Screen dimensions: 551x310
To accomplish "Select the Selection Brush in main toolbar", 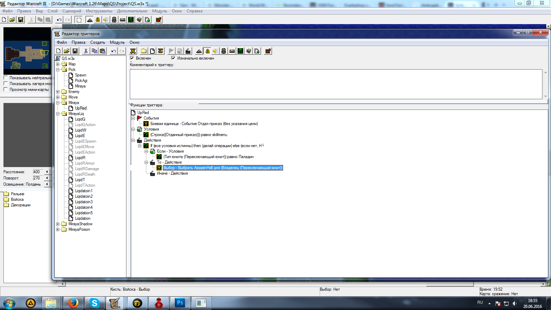I will pos(79,20).
